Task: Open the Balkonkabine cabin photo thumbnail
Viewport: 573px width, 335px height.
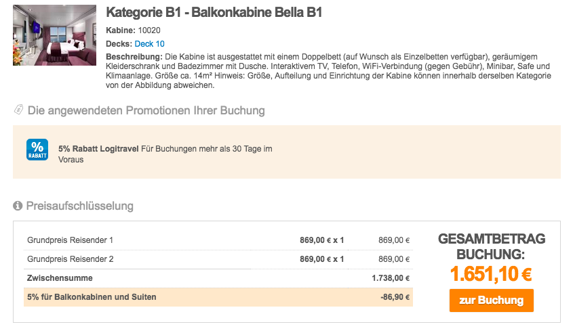Action: click(x=54, y=35)
